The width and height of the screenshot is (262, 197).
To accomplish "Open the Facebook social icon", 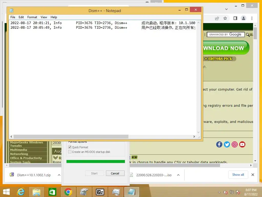I will [x=219, y=144].
